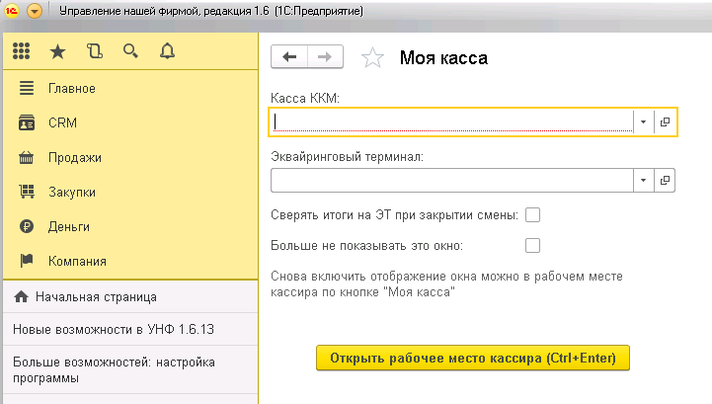Click the Моя касса heading text

pyautogui.click(x=443, y=58)
